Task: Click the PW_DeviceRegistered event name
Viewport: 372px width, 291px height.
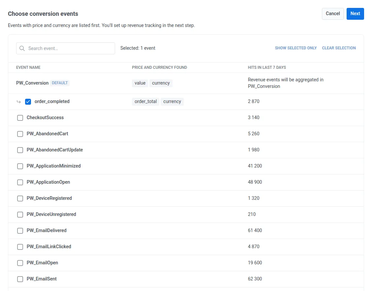Action: pyautogui.click(x=49, y=198)
